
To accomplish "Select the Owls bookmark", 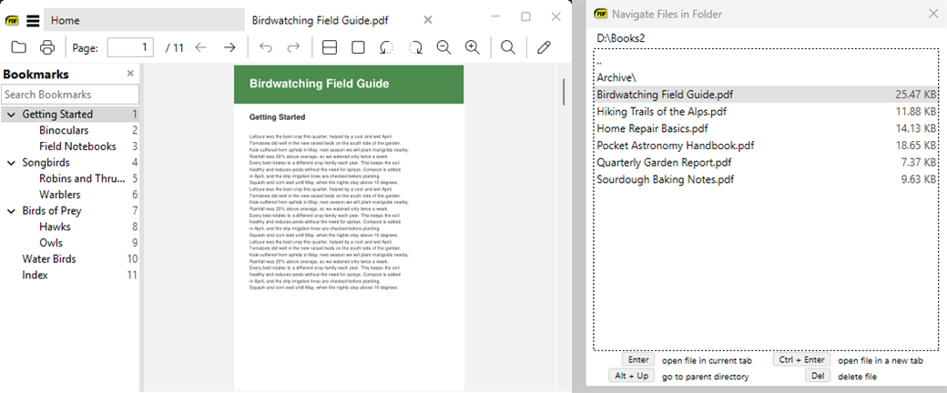I will pyautogui.click(x=51, y=243).
